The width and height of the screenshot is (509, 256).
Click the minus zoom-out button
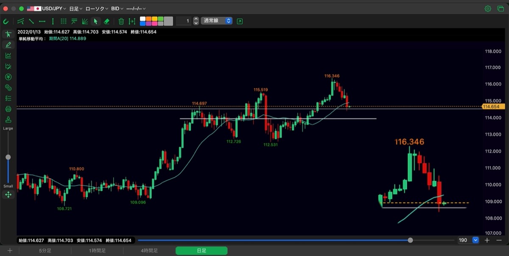499,240
